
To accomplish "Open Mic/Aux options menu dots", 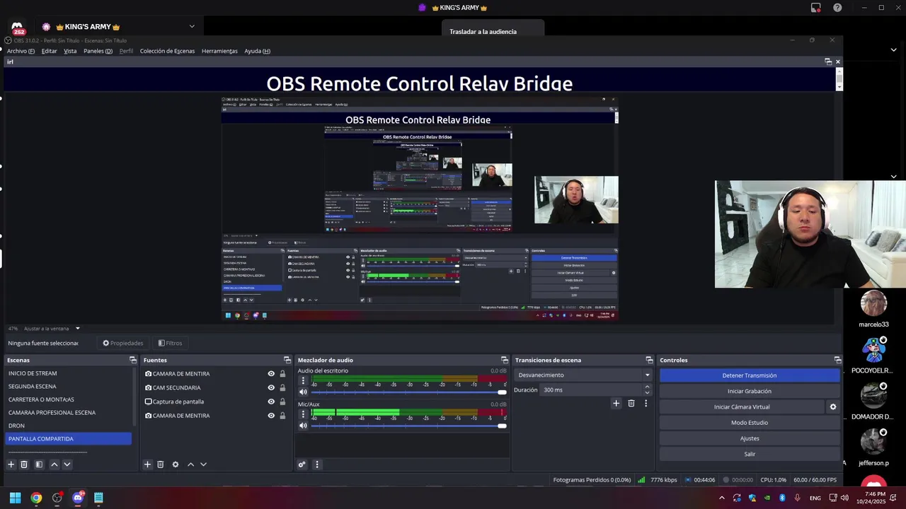I will point(303,414).
